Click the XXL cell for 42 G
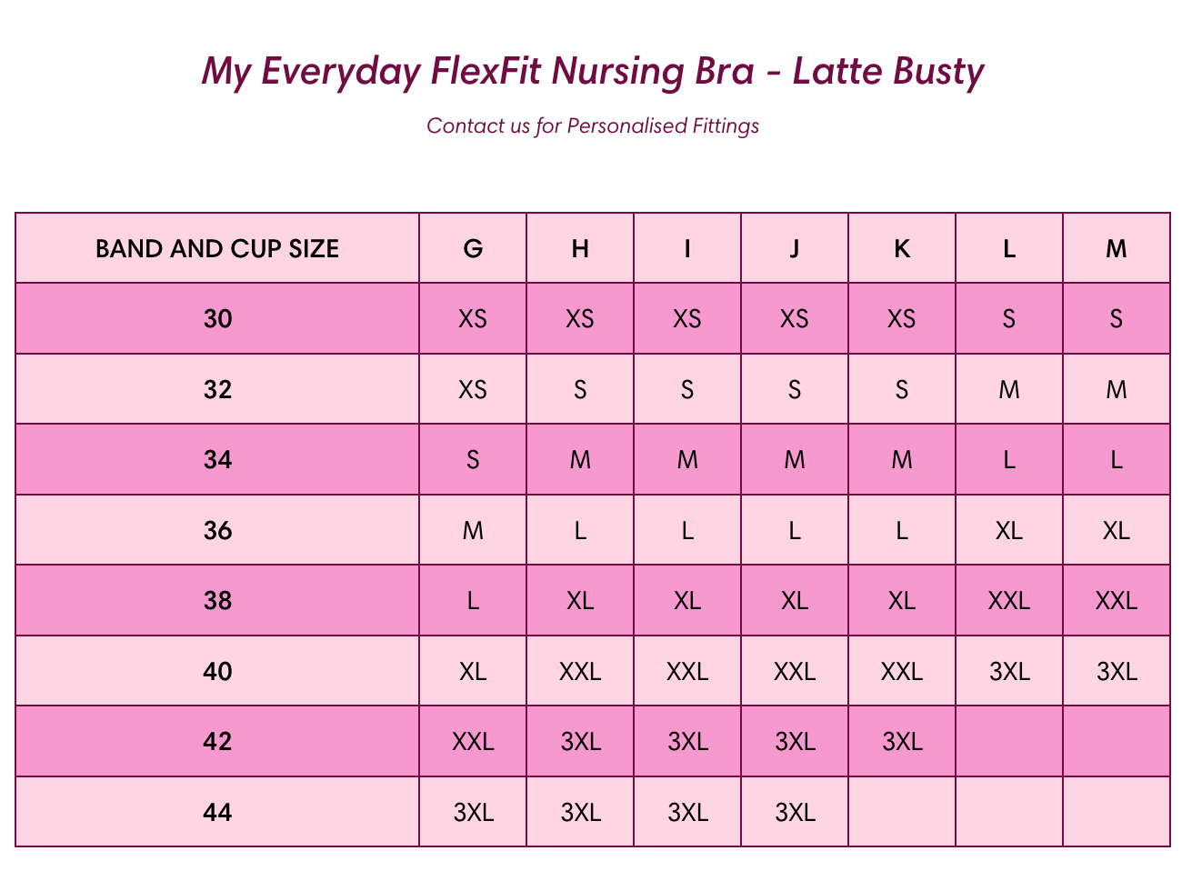The image size is (1182, 871). click(x=473, y=742)
